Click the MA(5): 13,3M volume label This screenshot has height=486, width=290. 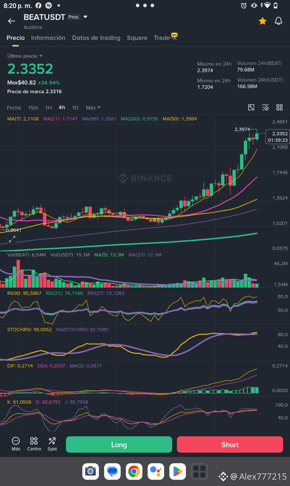point(109,255)
